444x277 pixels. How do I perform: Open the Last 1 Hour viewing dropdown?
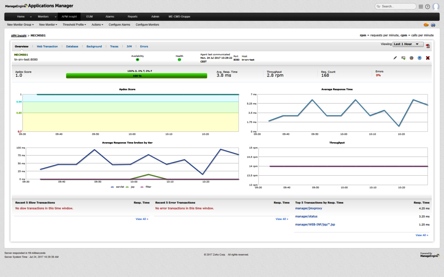(x=408, y=44)
